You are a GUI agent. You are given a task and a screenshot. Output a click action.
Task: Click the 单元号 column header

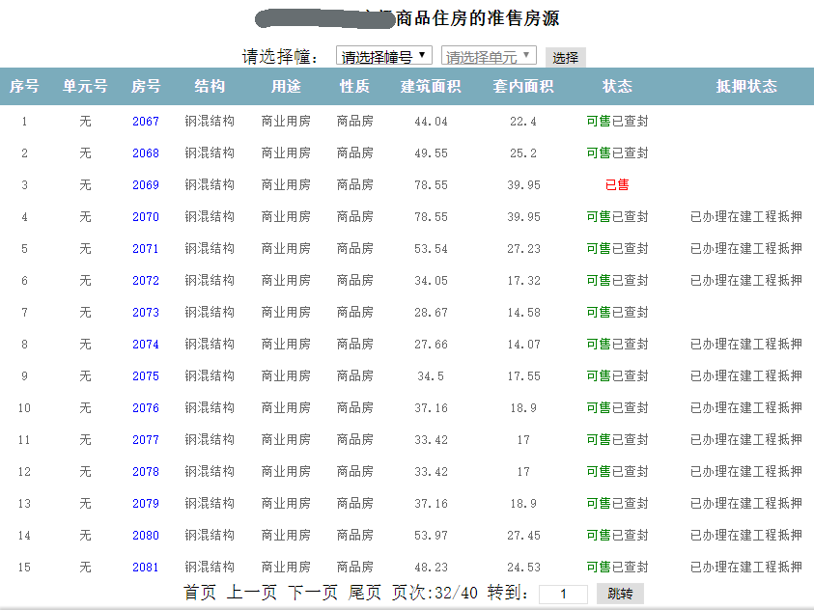pos(85,86)
